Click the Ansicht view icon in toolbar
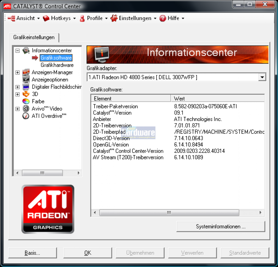 point(11,18)
